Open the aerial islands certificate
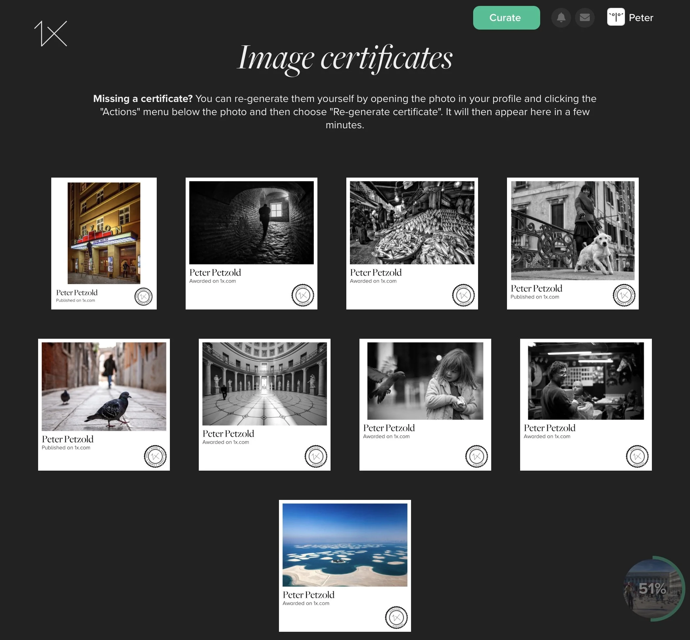The image size is (690, 640). (345, 544)
